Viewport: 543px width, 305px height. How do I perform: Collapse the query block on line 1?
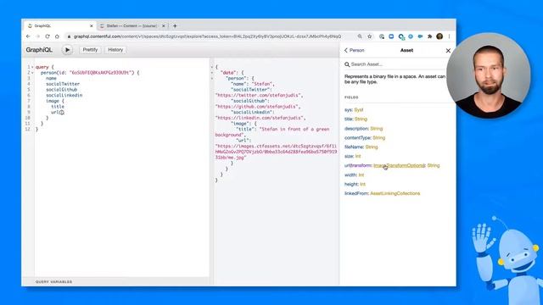pos(32,67)
